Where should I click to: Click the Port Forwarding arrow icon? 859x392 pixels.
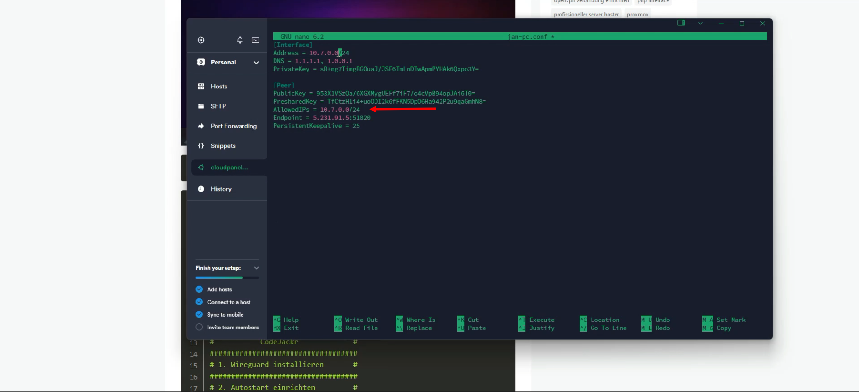click(201, 126)
